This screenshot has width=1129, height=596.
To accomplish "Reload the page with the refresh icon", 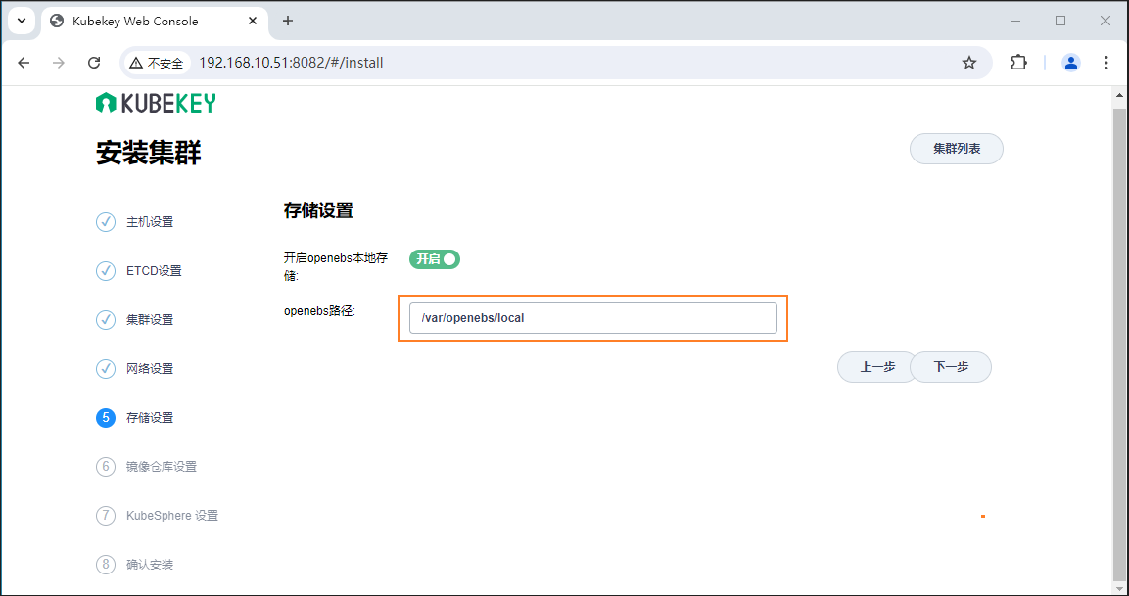I will click(94, 63).
